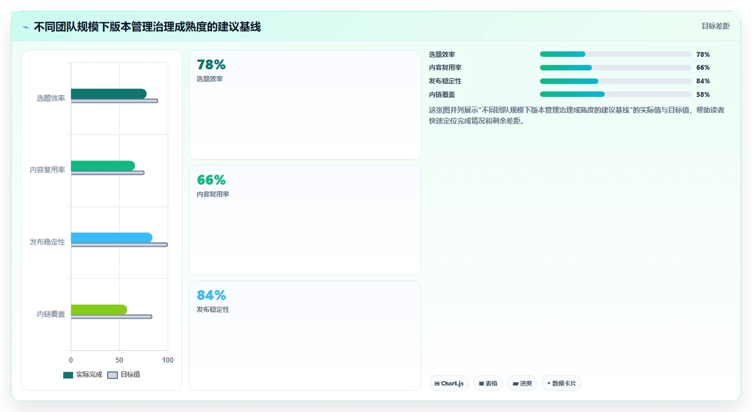752x412 pixels.
Task: Click the gray target bar under 选题效率
Action: click(x=114, y=101)
